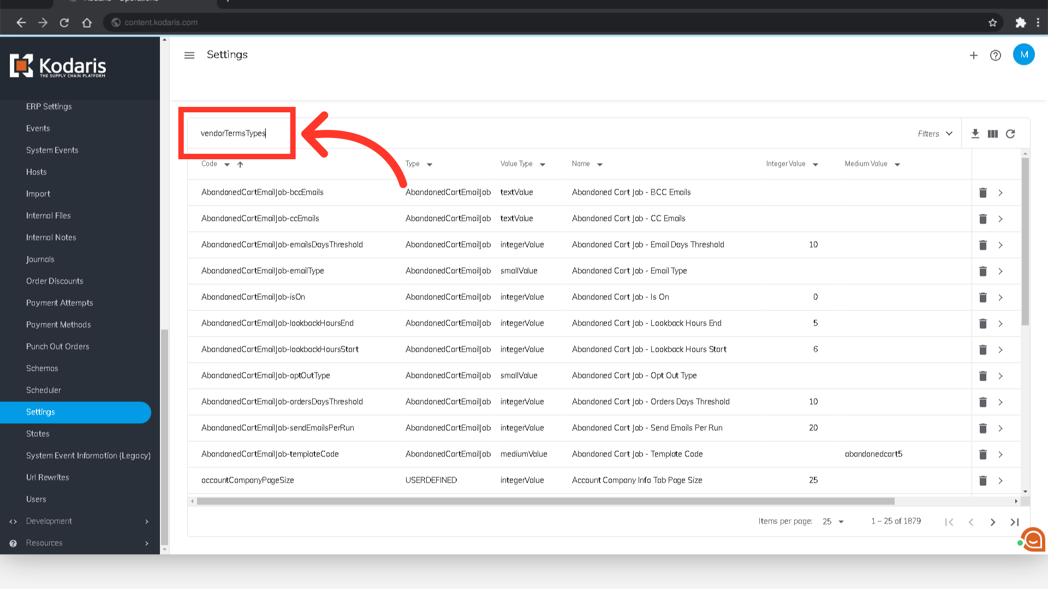This screenshot has width=1048, height=589.
Task: Open the support chat widget icon
Action: [x=1033, y=539]
